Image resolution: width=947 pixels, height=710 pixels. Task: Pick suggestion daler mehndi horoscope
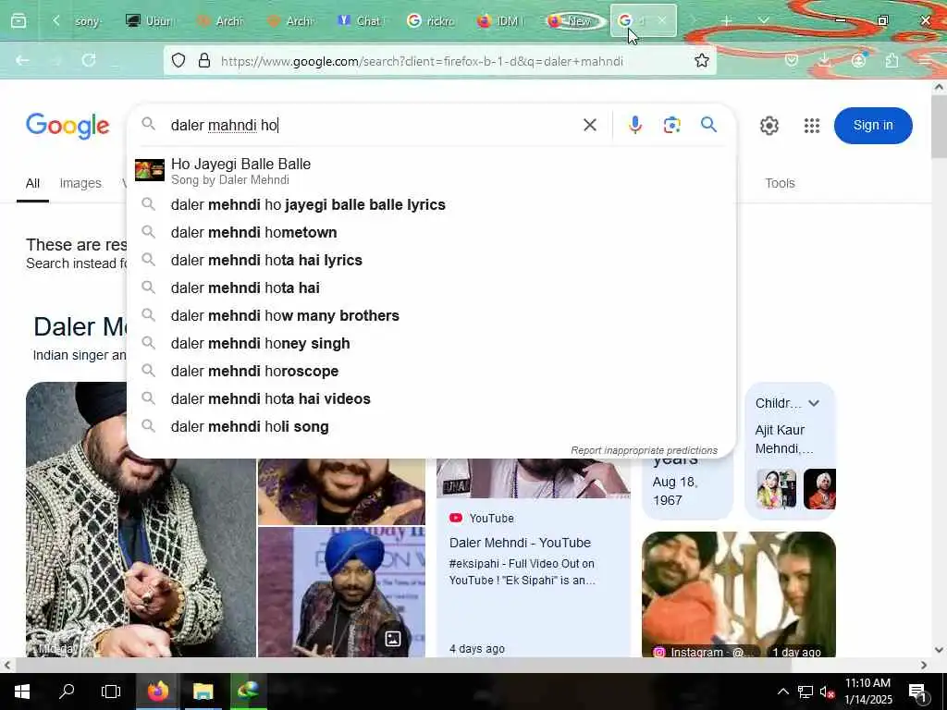click(x=431, y=372)
